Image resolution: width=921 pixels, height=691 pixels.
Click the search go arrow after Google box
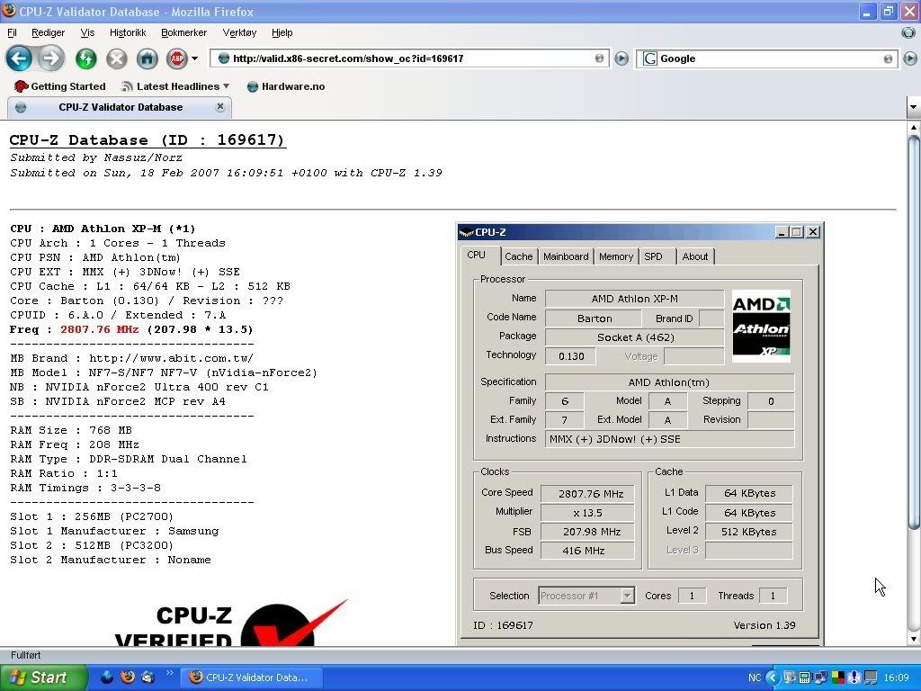tap(910, 58)
